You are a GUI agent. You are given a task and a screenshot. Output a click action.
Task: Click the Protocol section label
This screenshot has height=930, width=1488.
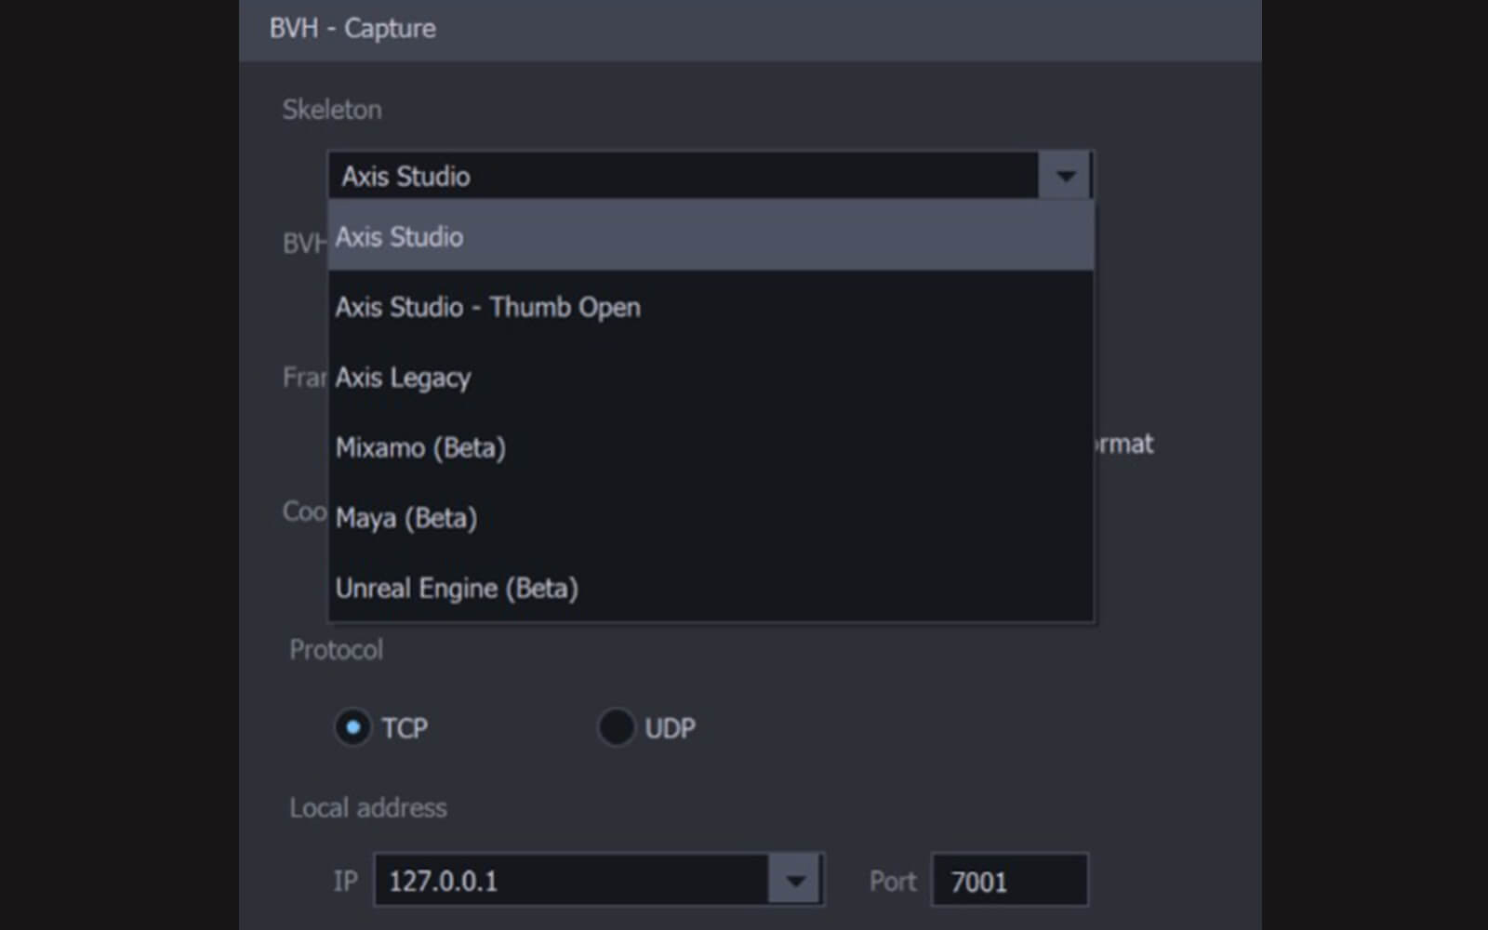[x=336, y=649]
